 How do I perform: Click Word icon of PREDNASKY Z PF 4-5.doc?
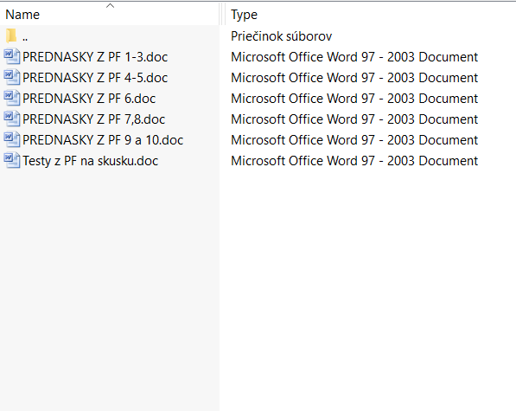pos(12,77)
